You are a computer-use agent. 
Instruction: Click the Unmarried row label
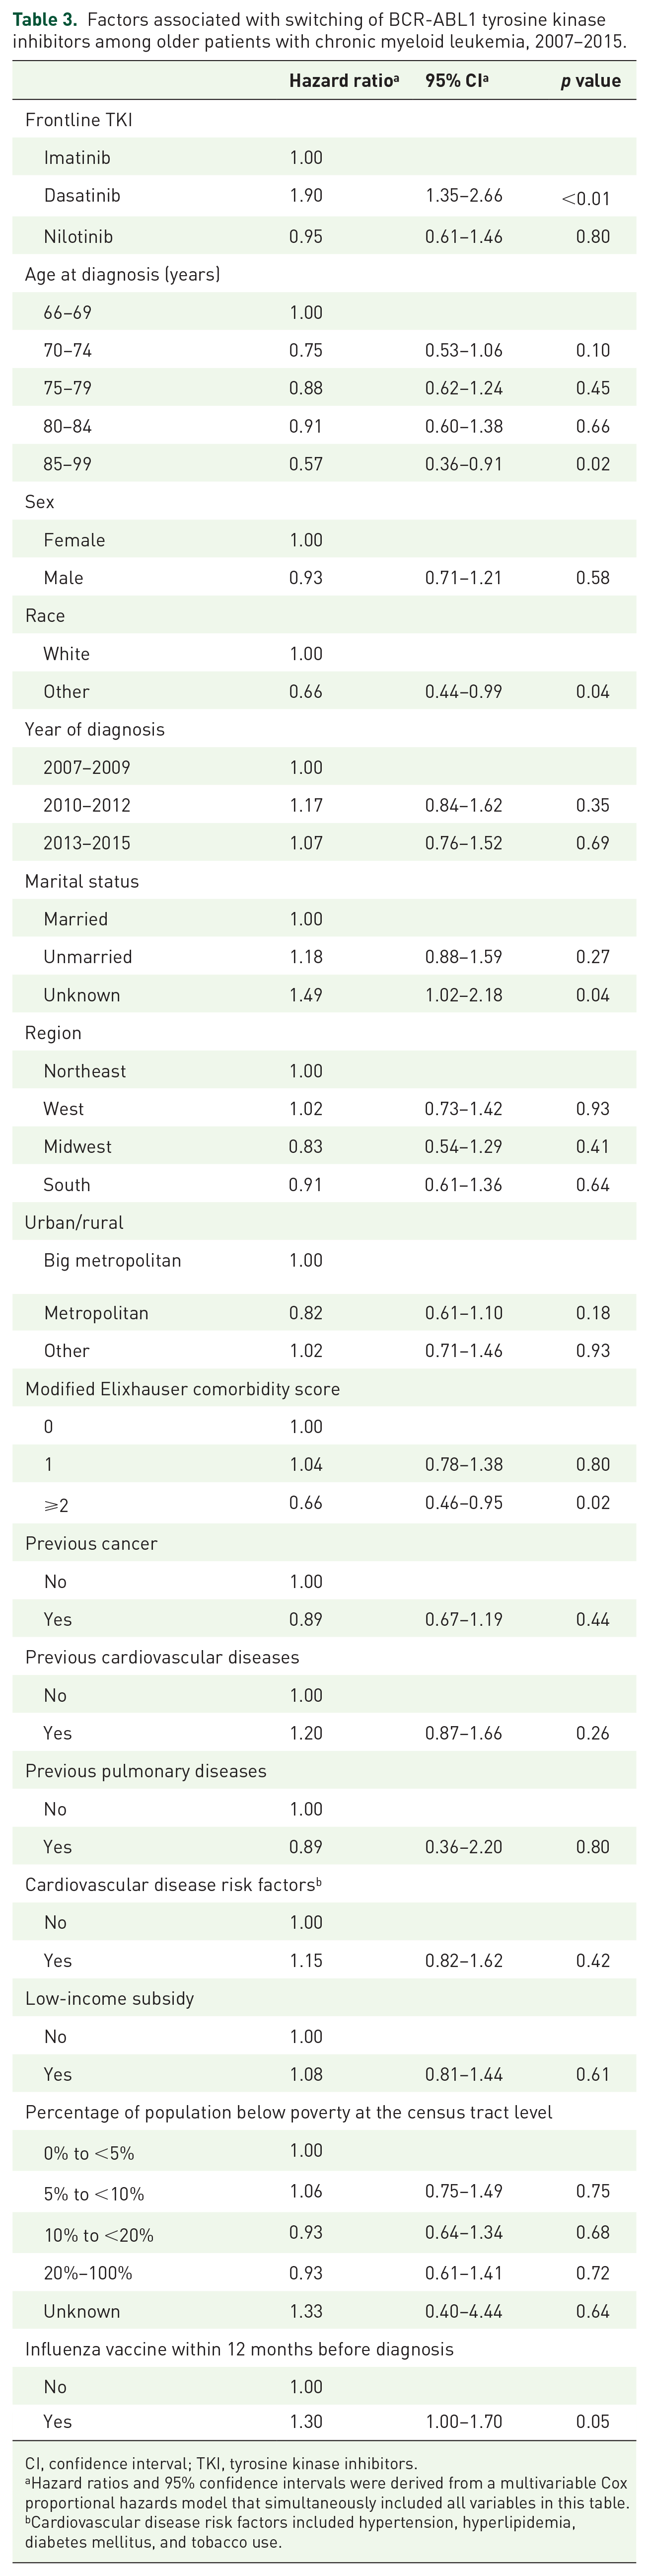coord(88,957)
